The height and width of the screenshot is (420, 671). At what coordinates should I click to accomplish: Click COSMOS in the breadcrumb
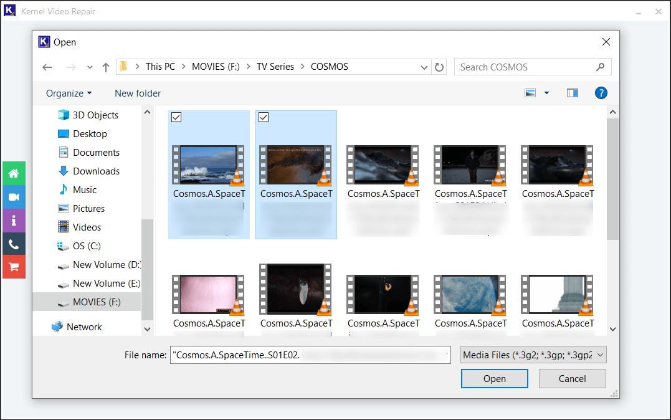click(x=330, y=66)
